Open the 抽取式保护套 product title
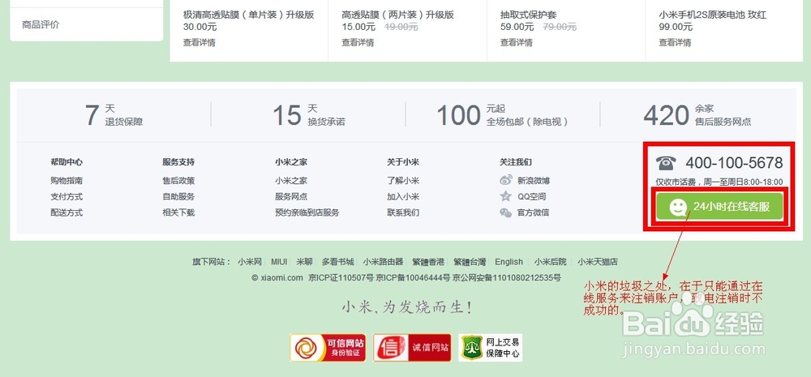Image resolution: width=811 pixels, height=377 pixels. (529, 15)
